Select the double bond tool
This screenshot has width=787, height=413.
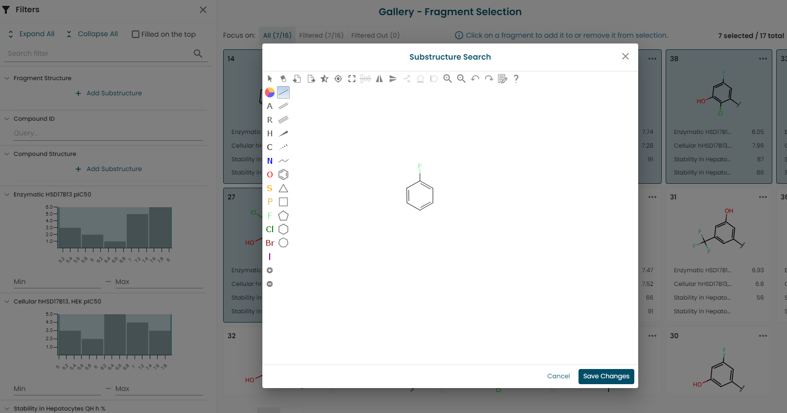pos(283,106)
